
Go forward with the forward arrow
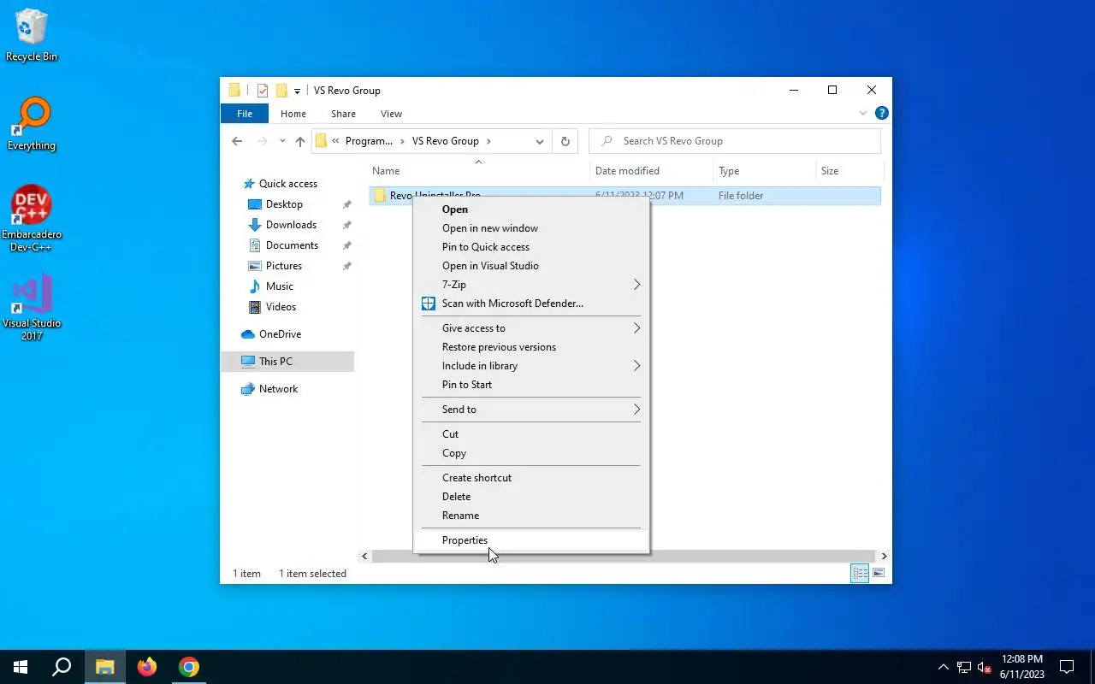click(x=263, y=141)
